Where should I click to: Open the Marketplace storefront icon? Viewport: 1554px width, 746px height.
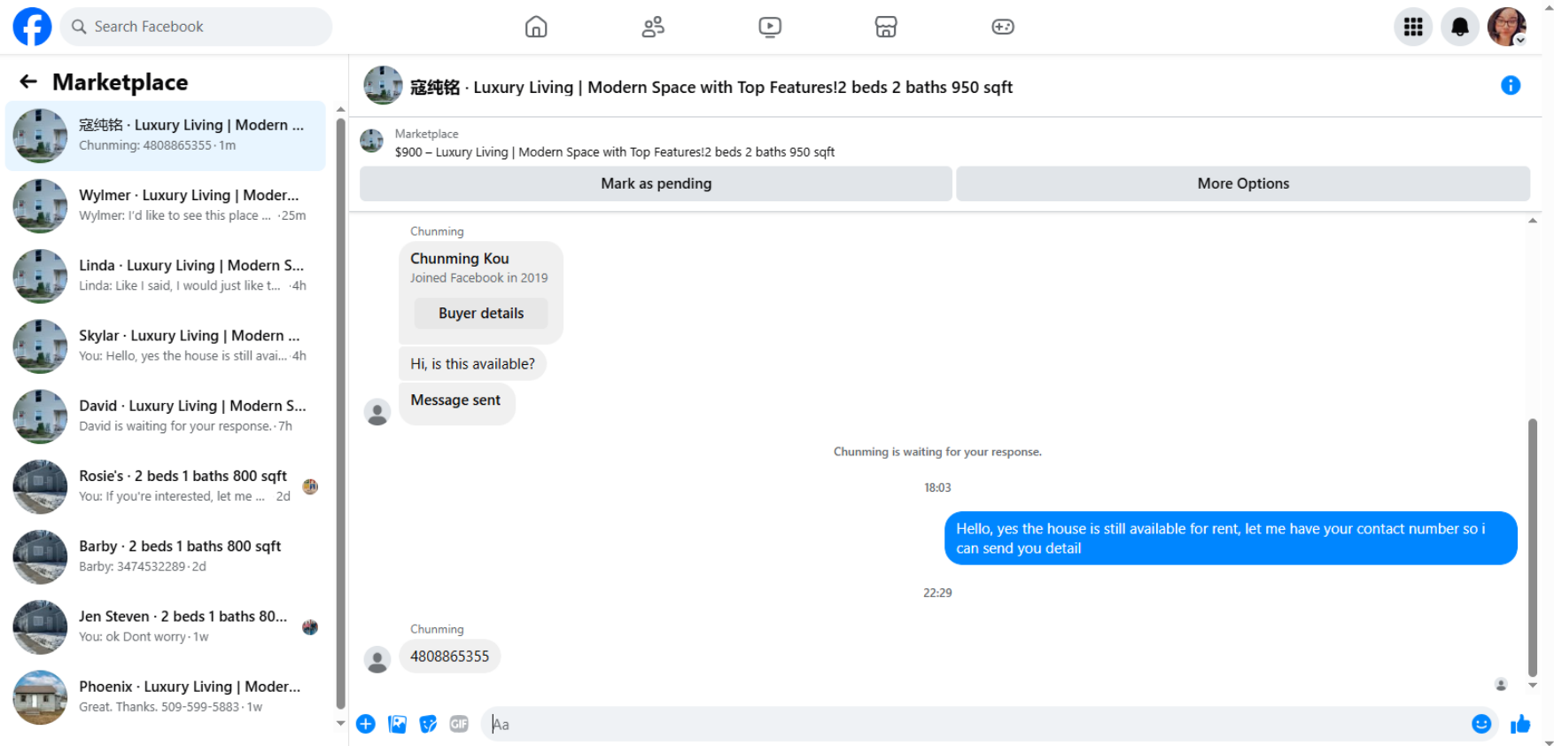click(x=886, y=27)
